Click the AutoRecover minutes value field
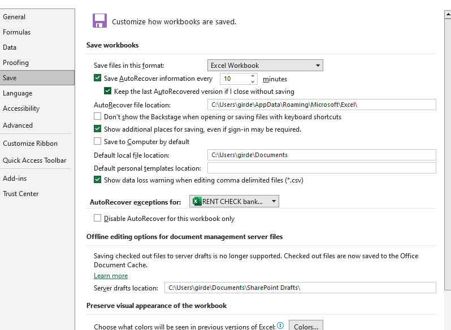 tap(235, 79)
